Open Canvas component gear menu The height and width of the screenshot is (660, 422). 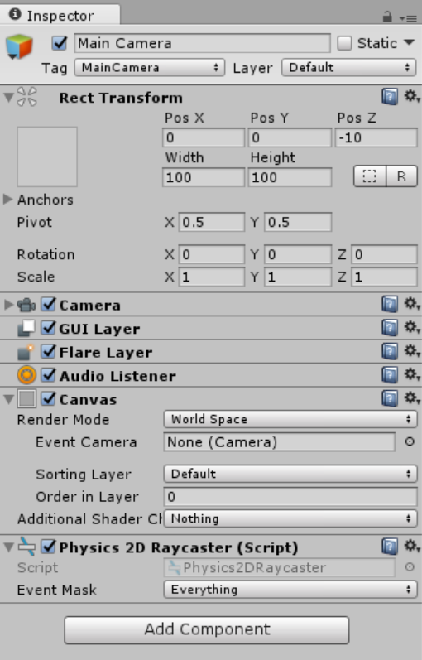[412, 397]
